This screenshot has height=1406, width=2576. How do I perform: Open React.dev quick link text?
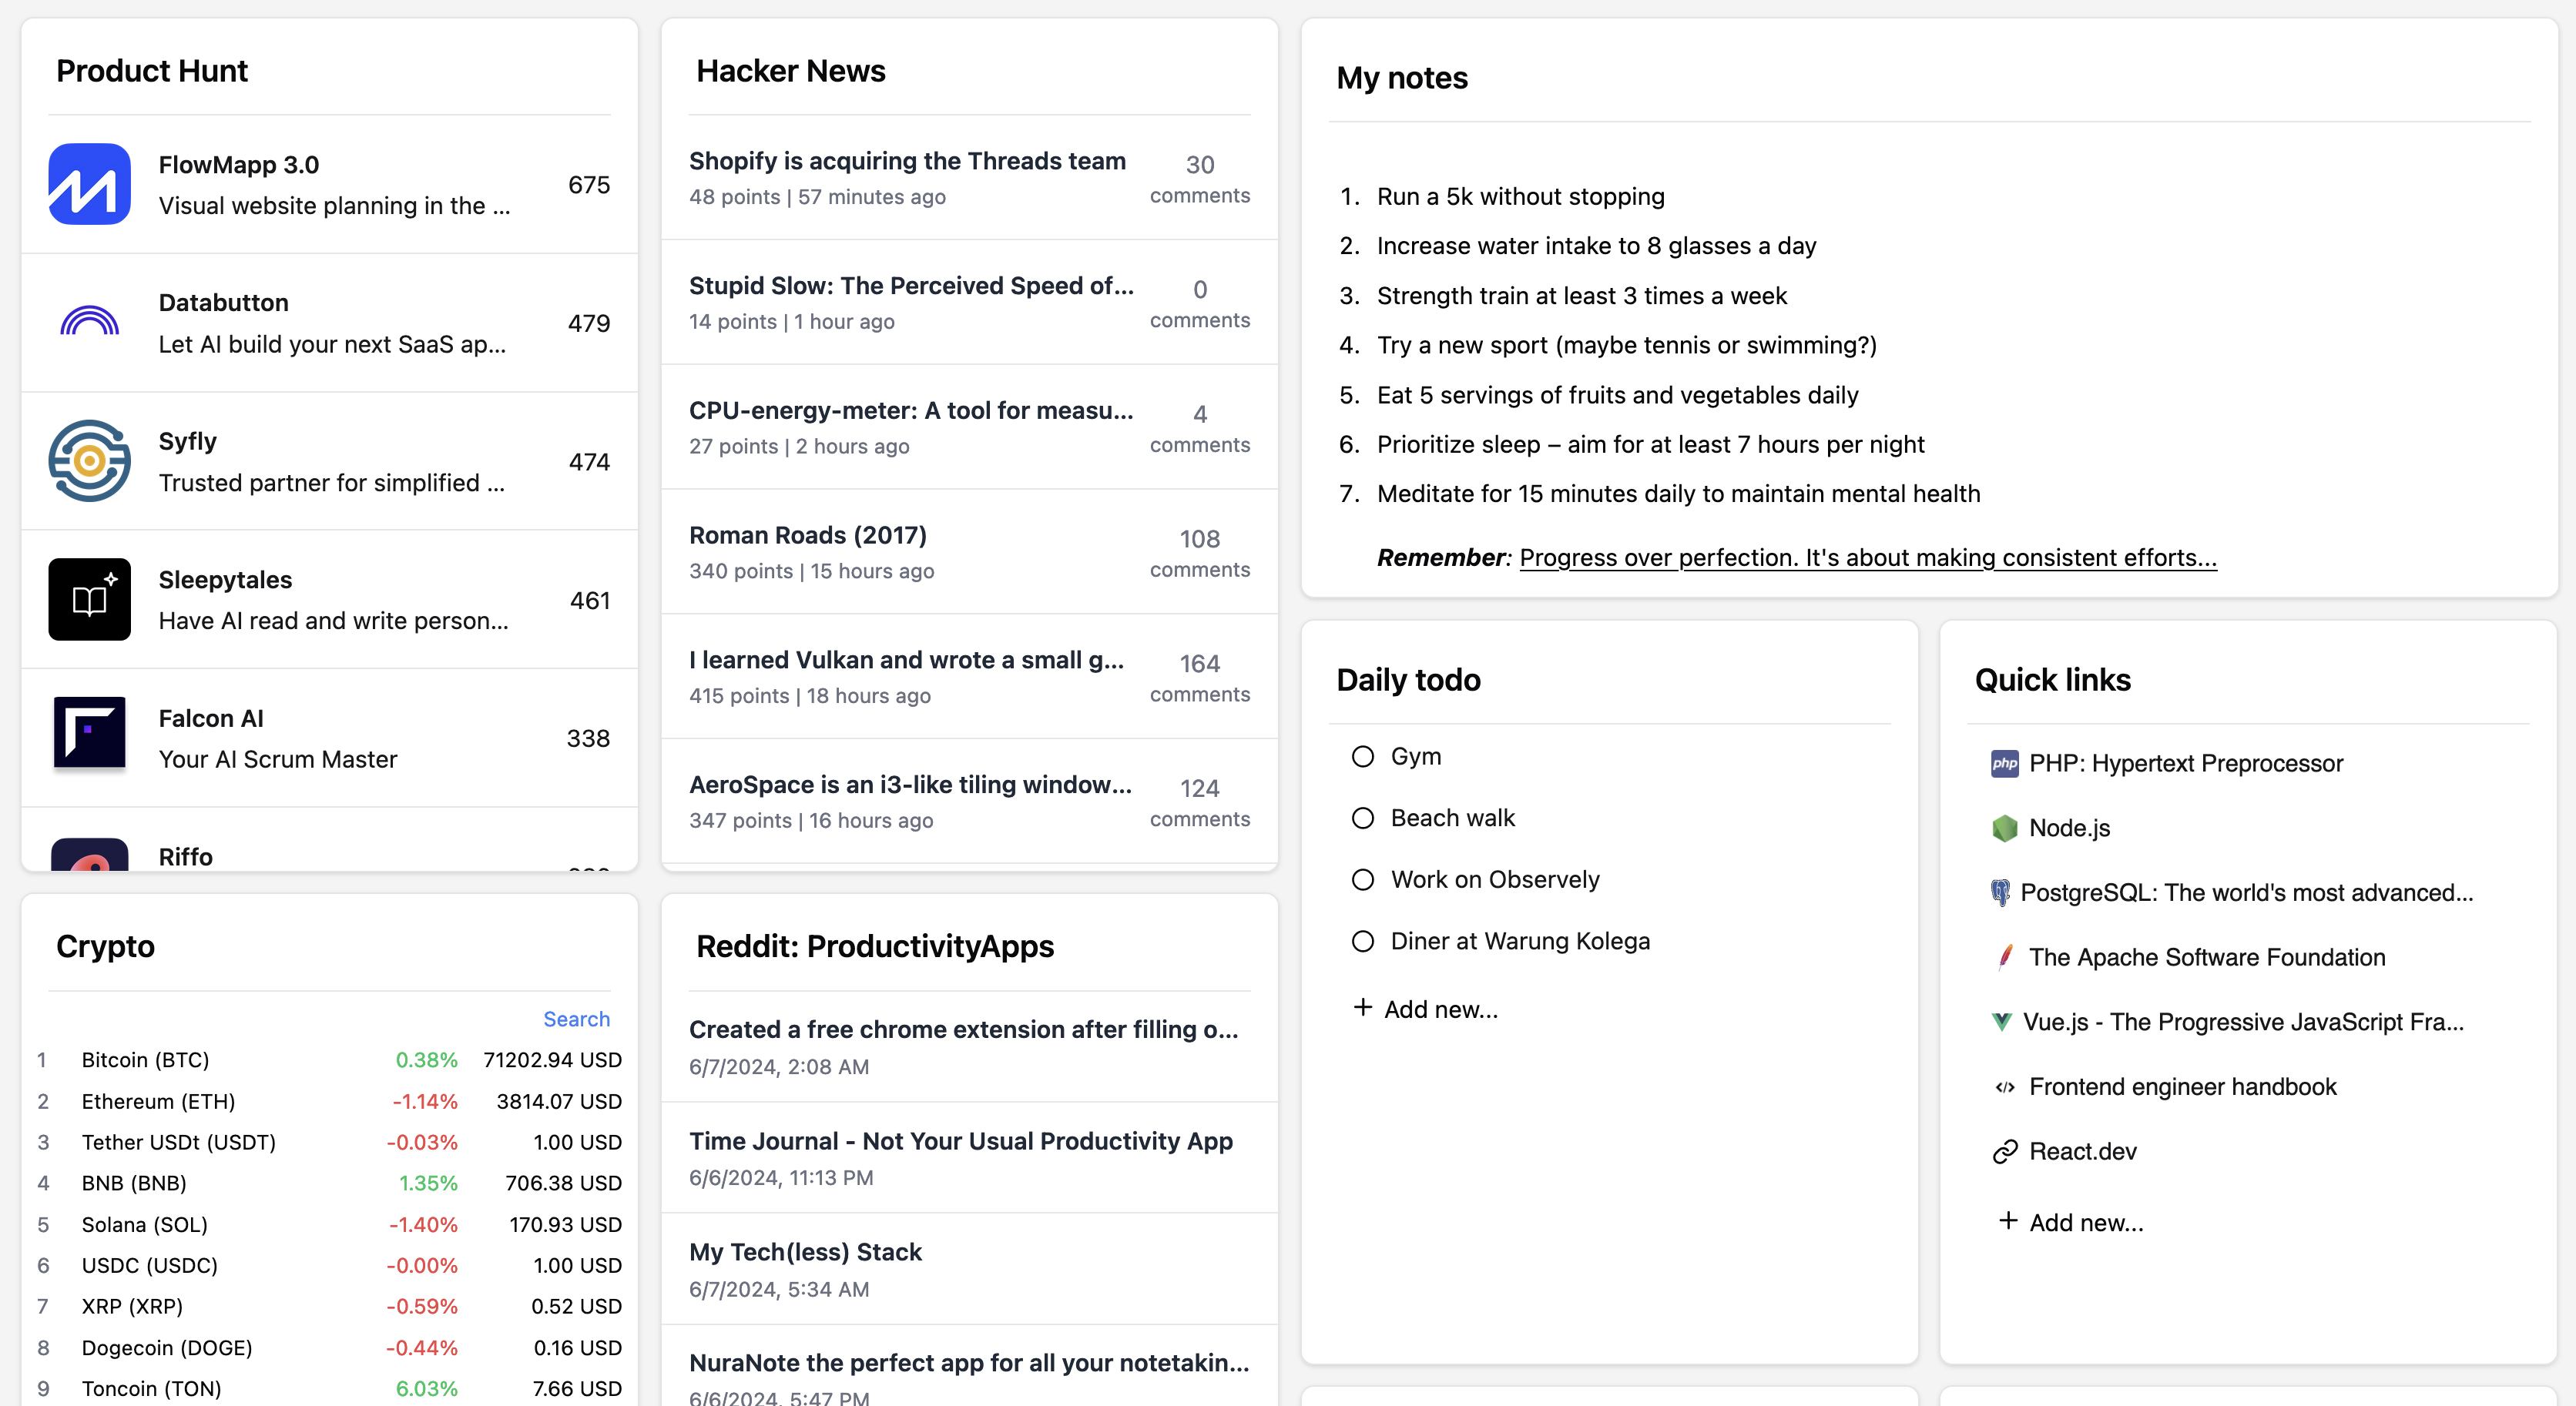(x=2083, y=1152)
